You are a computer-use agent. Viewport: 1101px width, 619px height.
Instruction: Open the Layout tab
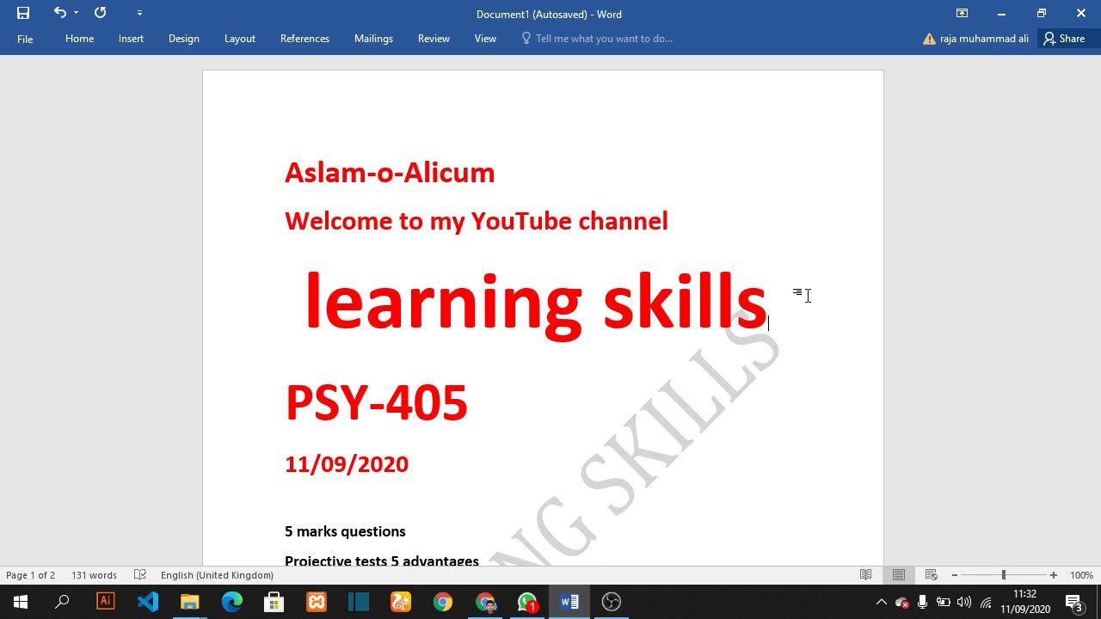click(x=239, y=39)
